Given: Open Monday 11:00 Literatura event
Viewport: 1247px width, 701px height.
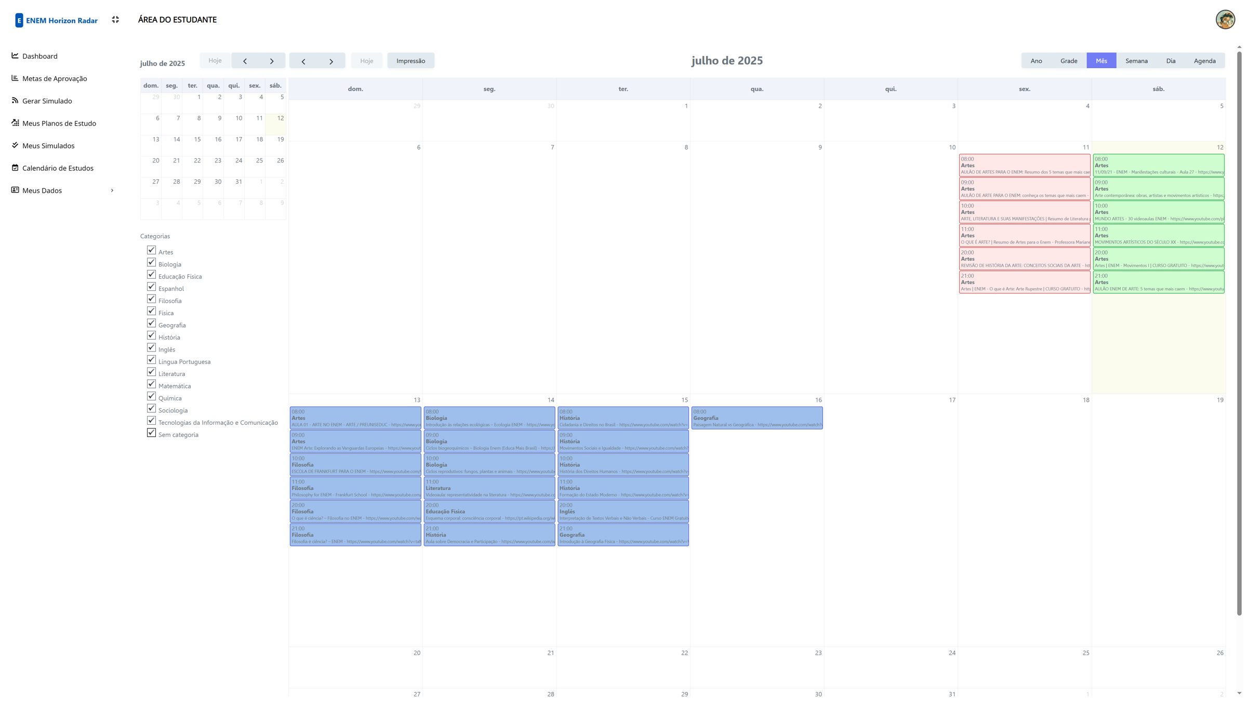Looking at the screenshot, I should [x=489, y=488].
